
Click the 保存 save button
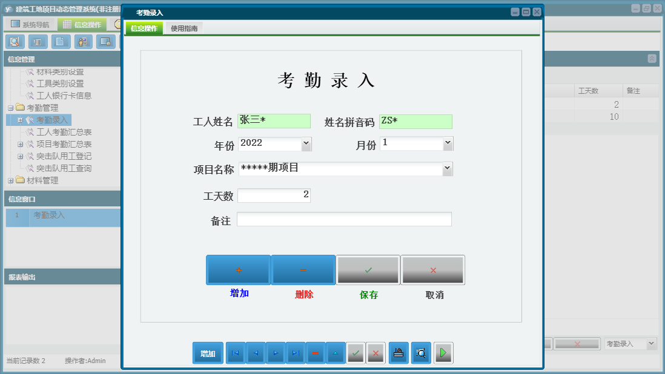368,270
